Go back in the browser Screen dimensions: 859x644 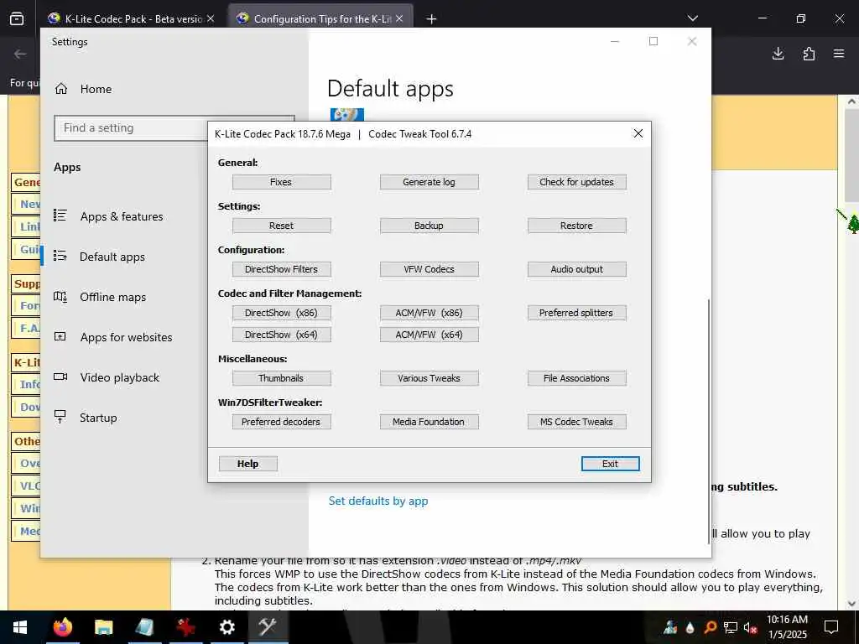pyautogui.click(x=20, y=54)
